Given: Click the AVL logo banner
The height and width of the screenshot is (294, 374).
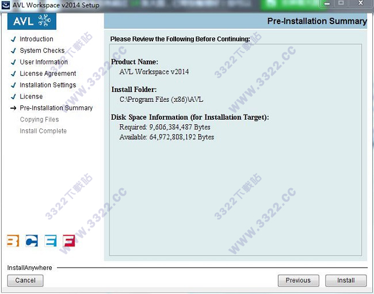Looking at the screenshot, I should tap(32, 21).
